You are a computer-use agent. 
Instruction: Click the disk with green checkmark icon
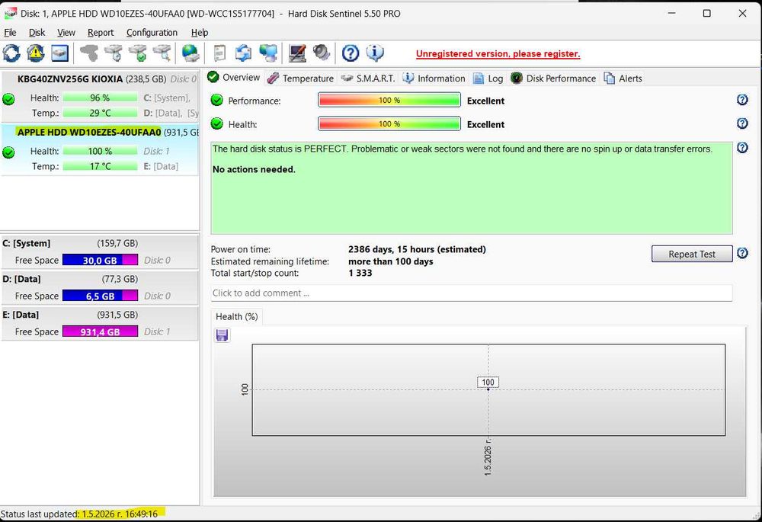tap(138, 53)
